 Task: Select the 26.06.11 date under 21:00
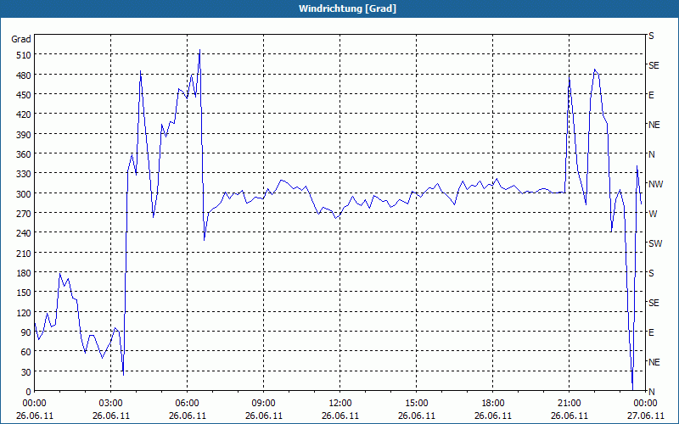(x=569, y=416)
